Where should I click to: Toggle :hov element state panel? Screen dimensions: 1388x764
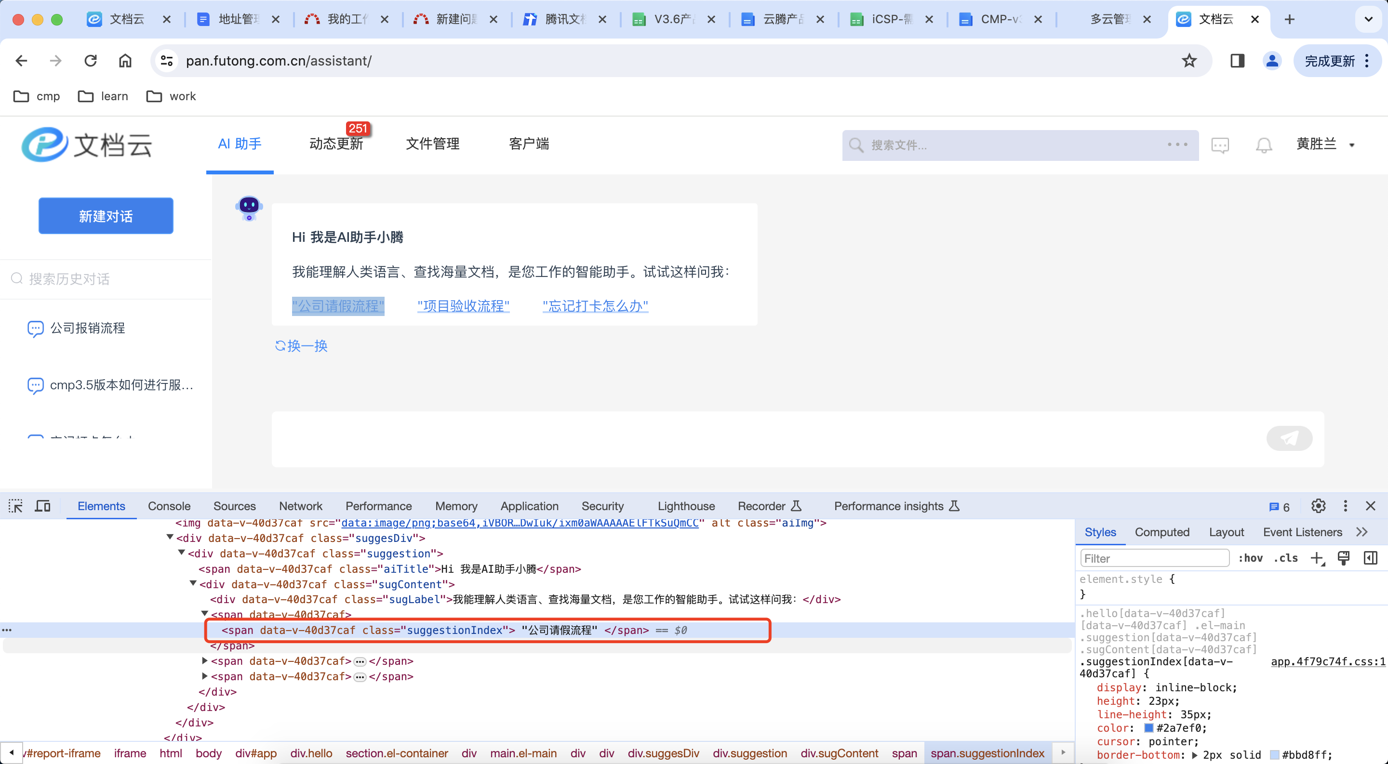[x=1250, y=558]
